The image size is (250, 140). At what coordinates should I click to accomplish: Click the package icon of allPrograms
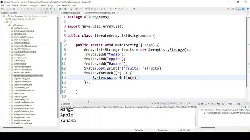[x=9, y=25]
